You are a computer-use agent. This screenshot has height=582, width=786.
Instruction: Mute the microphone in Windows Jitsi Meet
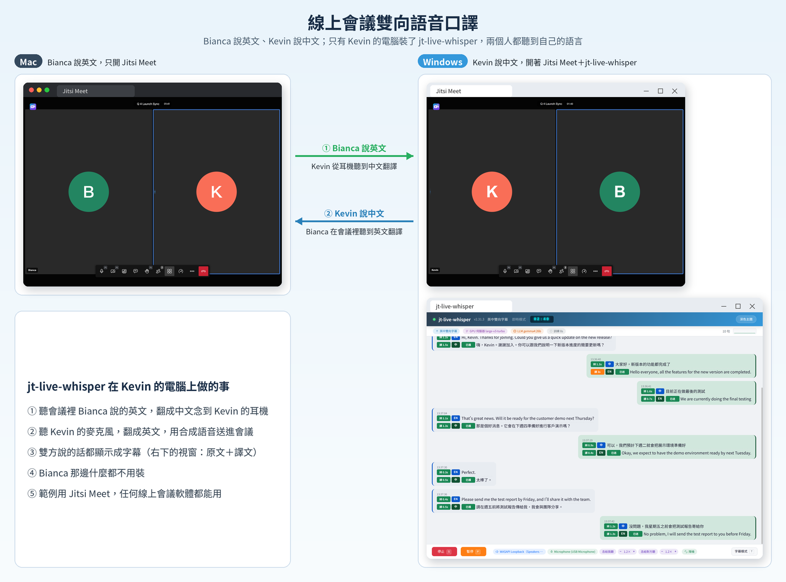505,271
